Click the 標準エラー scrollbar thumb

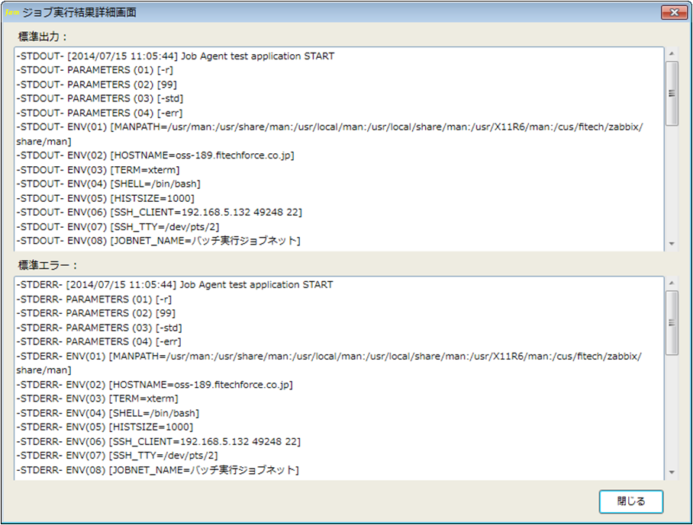point(672,322)
